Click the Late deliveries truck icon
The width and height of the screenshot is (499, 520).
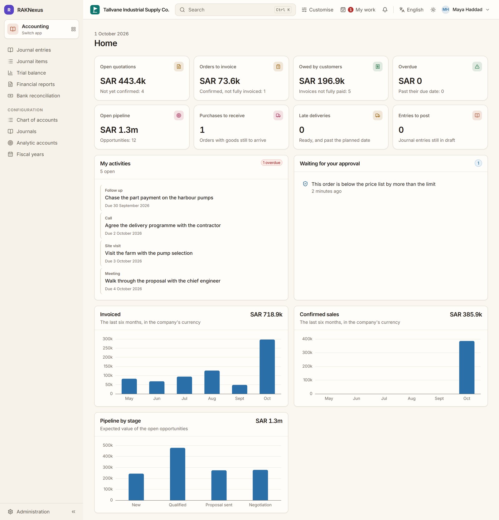[x=378, y=115]
